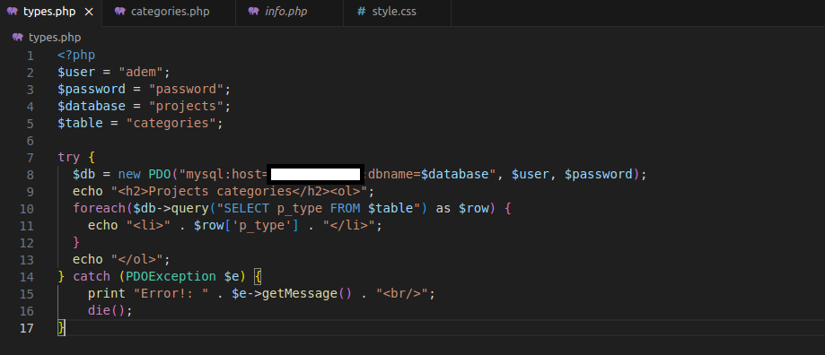825x355 pixels.
Task: Click the foreach keyword on line 10
Action: click(99, 209)
